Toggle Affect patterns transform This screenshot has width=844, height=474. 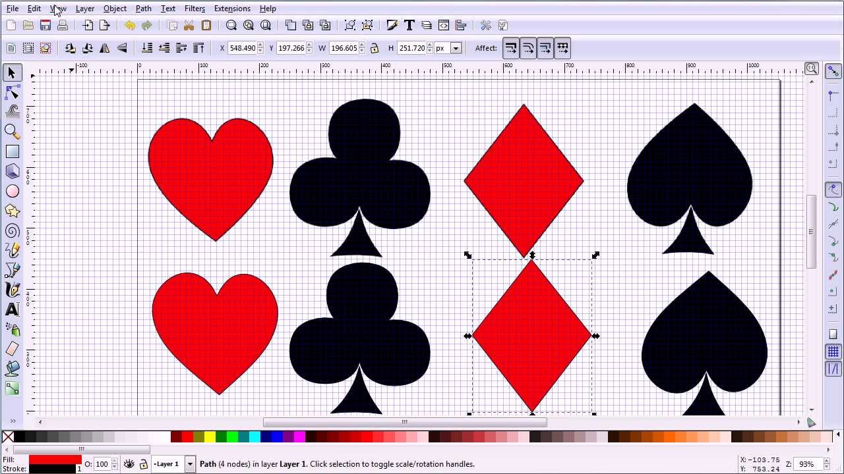point(562,48)
